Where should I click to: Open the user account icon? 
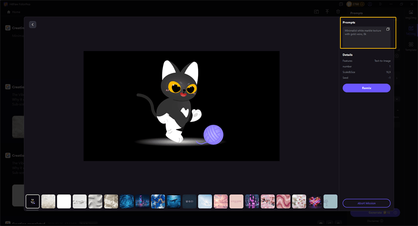pyautogui.click(x=370, y=4)
